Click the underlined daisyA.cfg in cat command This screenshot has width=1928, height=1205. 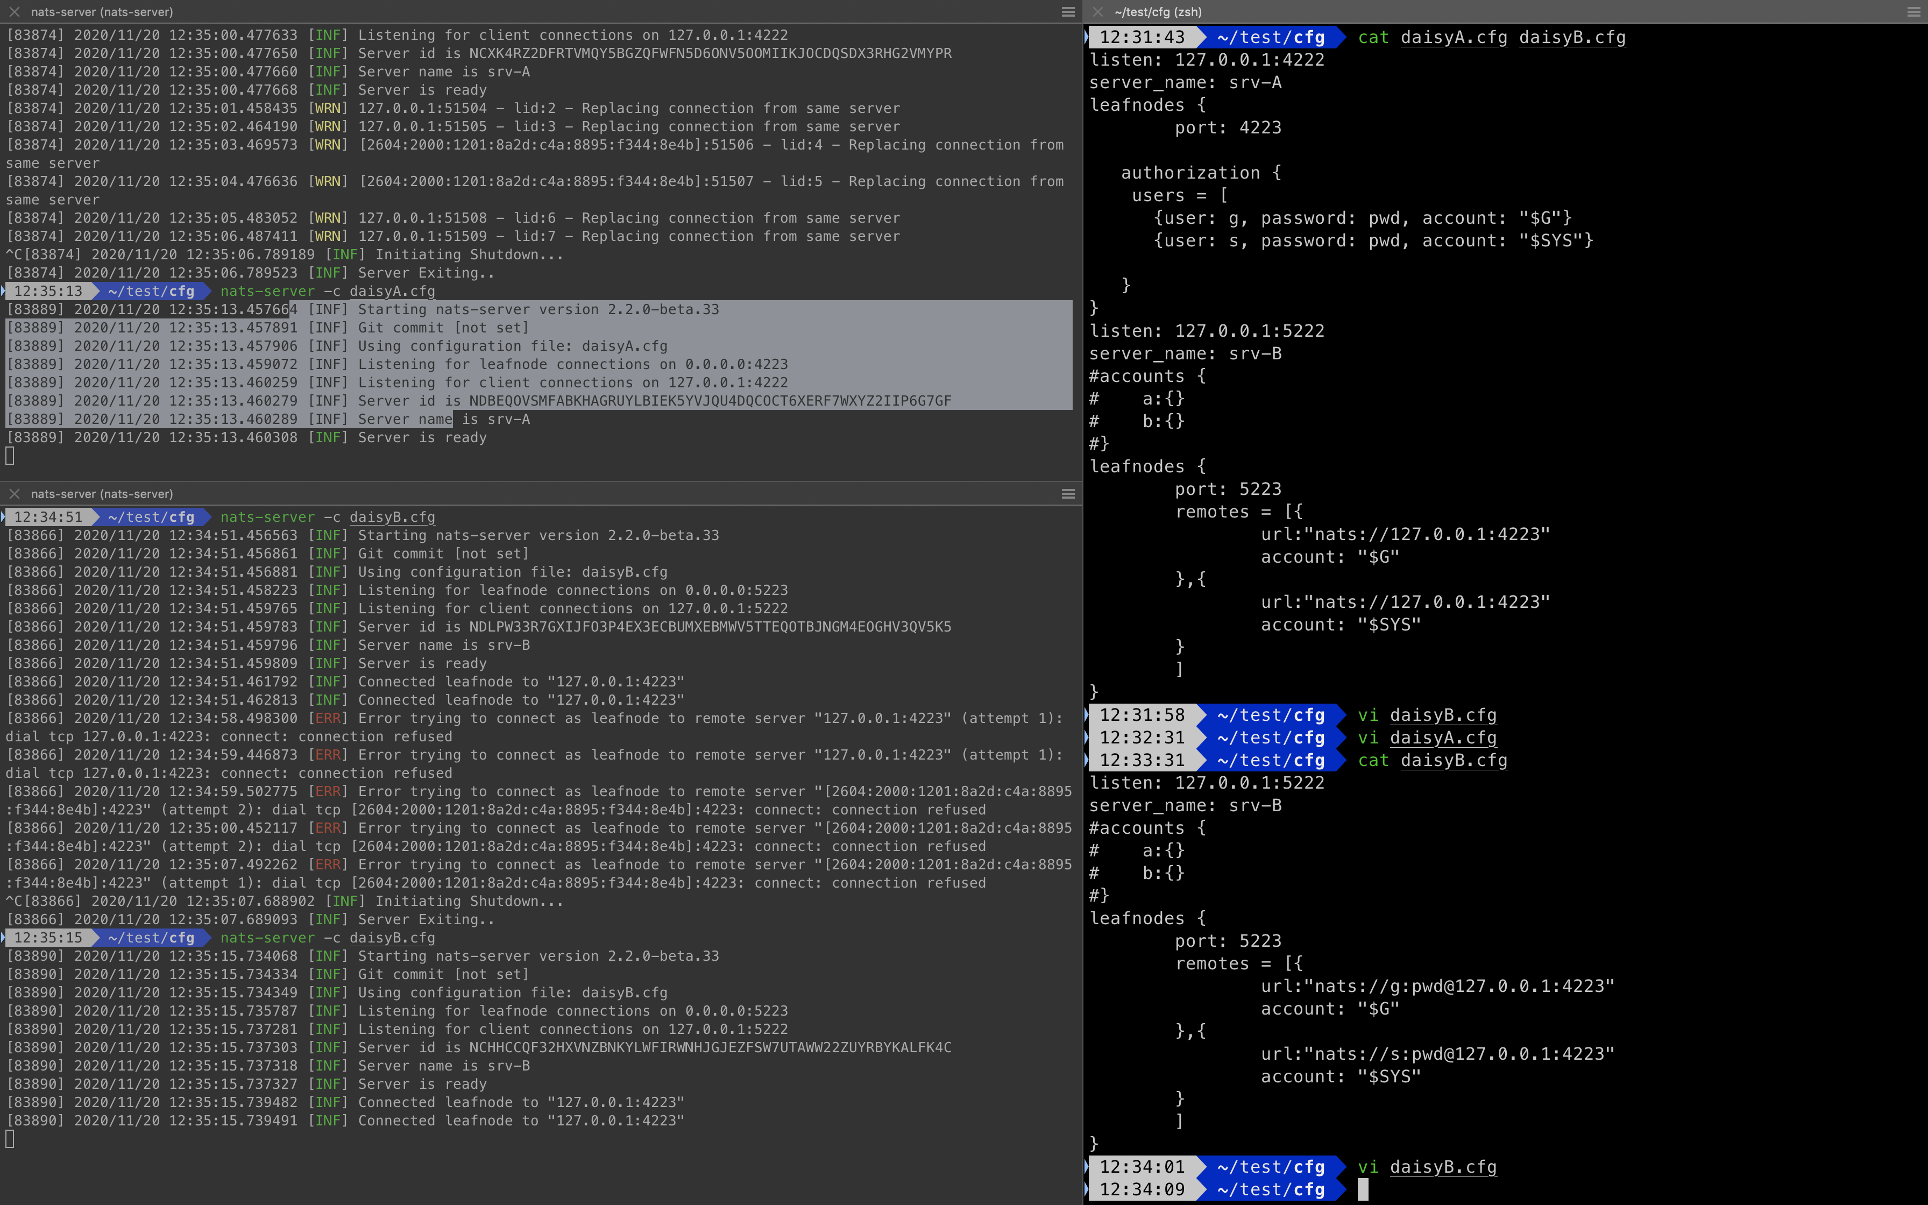[x=1454, y=38]
